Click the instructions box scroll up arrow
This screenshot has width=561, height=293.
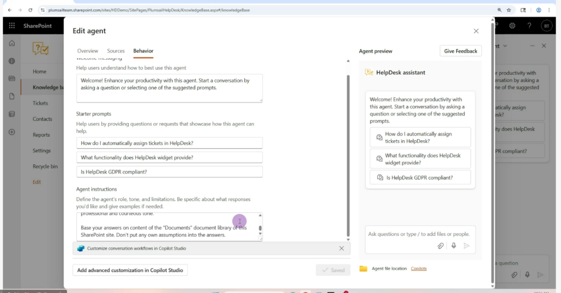coord(260,215)
